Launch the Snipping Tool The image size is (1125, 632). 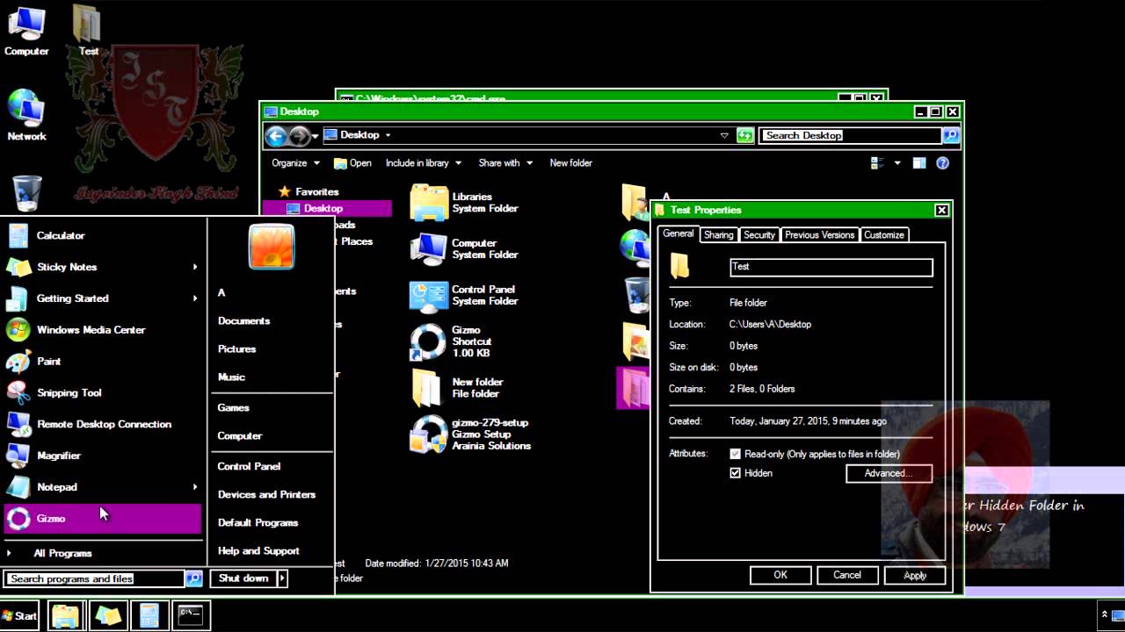coord(103,392)
